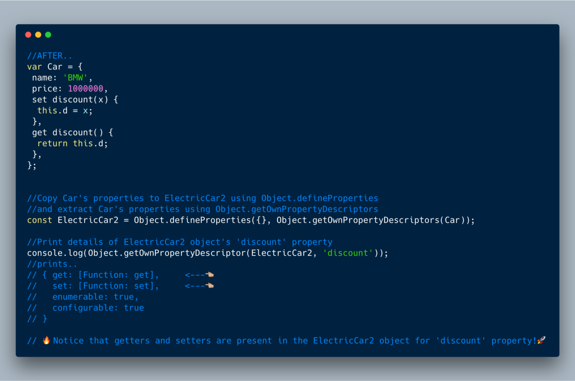This screenshot has width=575, height=381.
Task: Click the configurable: true comment line
Action: pos(98,308)
